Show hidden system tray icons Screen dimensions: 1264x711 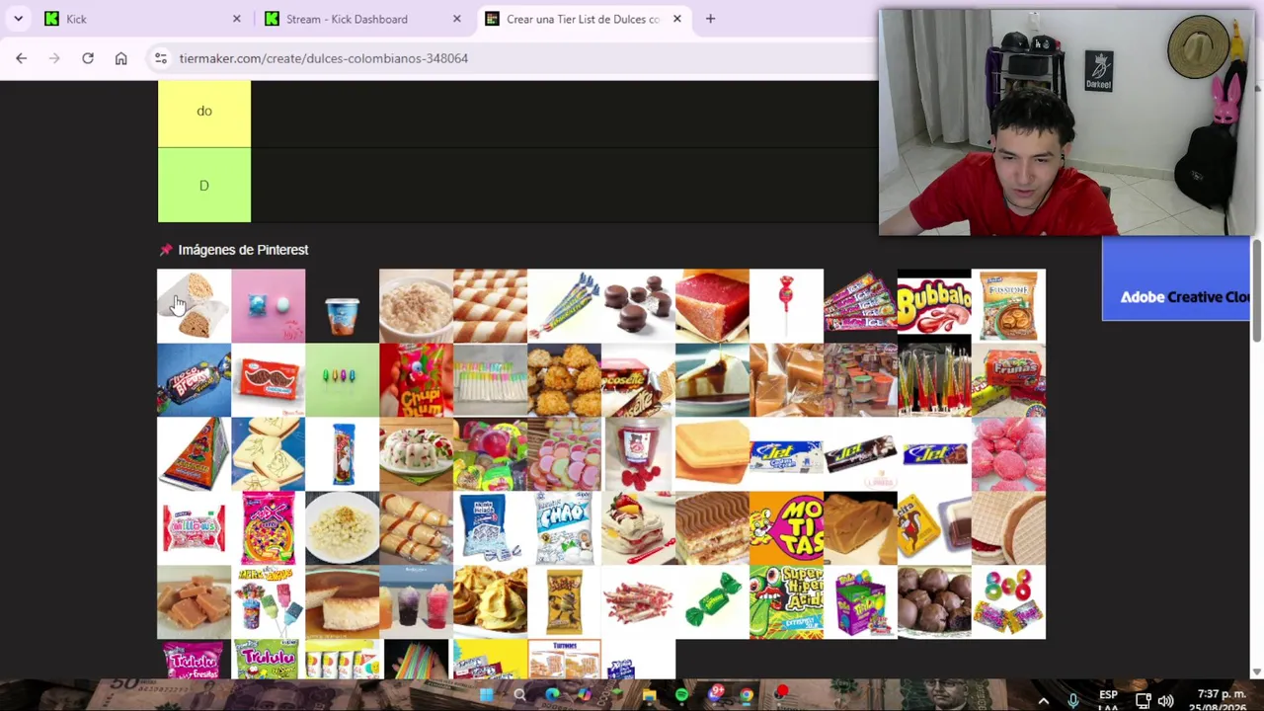(1043, 700)
